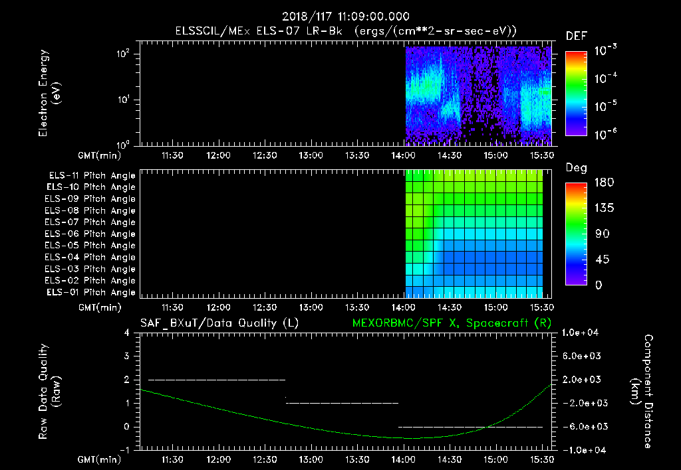This screenshot has height=470, width=681.
Task: Click the 1.0e+04 right axis value
Action: pos(580,333)
